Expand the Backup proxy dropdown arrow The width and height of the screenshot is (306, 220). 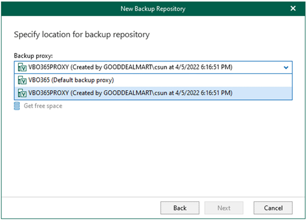[x=286, y=68]
